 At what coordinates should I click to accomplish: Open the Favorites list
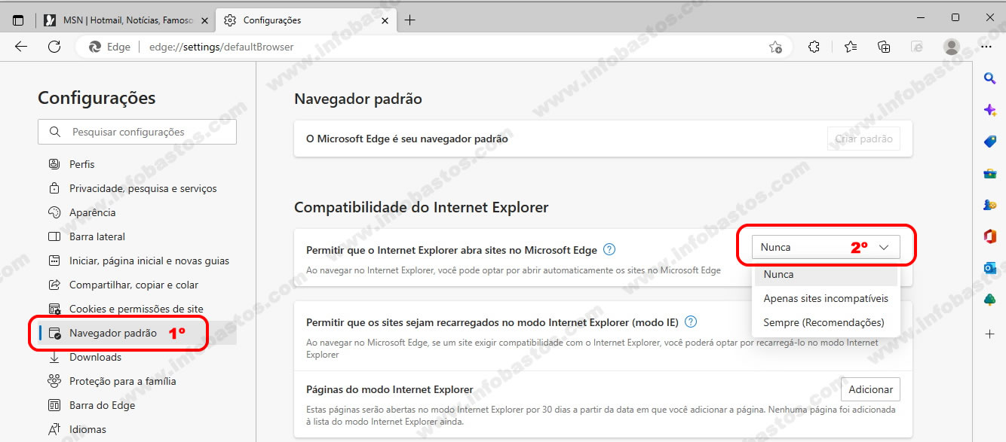coord(851,47)
